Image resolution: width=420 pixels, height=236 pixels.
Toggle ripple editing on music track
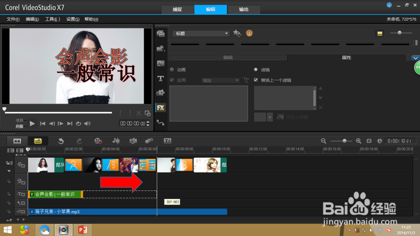[9, 211]
